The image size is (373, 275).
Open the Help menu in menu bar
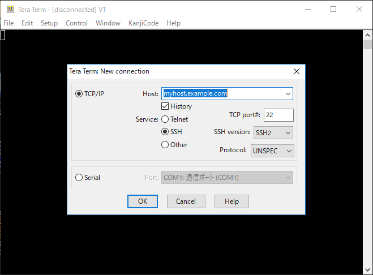[x=173, y=23]
